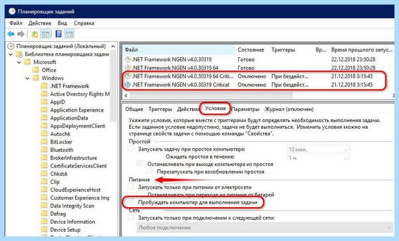
Task: Toggle 'Запускать только при питании от электросети' checkbox
Action: pos(131,187)
